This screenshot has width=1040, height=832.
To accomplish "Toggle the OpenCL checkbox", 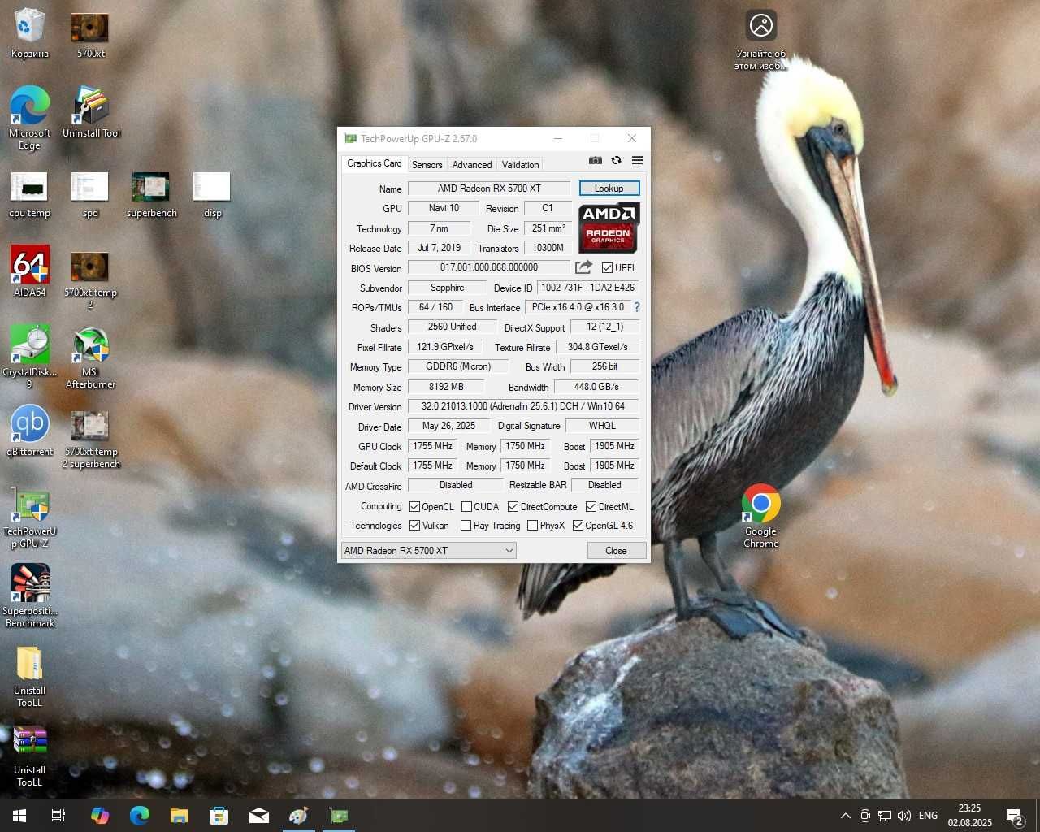I will (x=414, y=507).
